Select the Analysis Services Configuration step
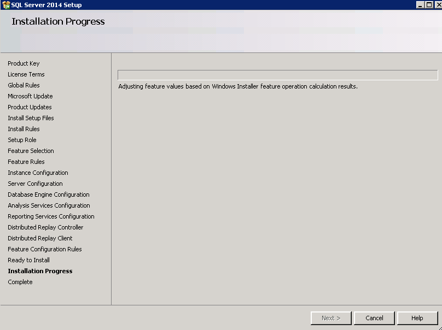Screen dimensions: 442x330 pos(49,205)
